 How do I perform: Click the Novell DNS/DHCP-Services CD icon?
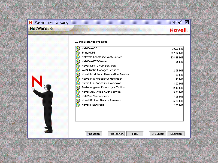(x=78, y=66)
